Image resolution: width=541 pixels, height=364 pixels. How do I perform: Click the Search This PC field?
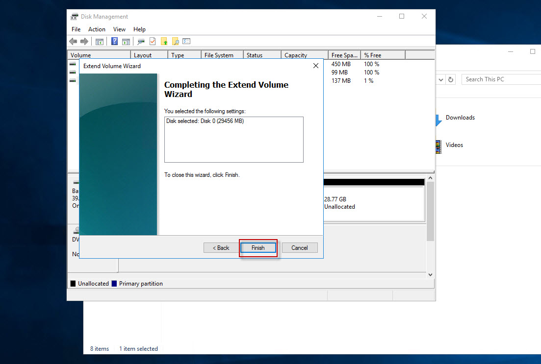500,79
